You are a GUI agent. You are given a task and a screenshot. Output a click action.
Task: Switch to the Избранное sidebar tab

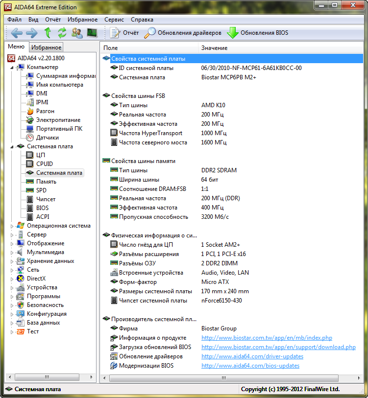(x=46, y=47)
